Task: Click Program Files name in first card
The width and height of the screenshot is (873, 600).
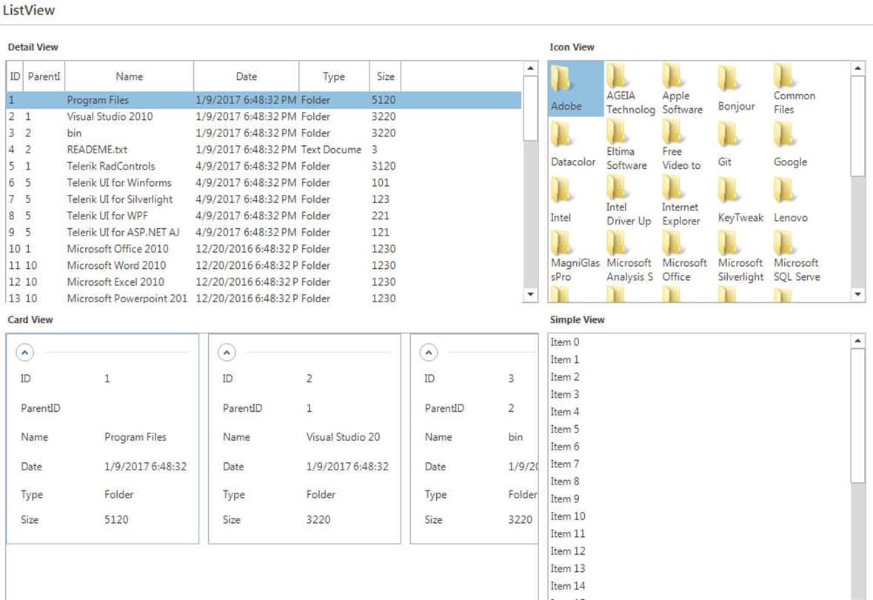Action: click(x=136, y=437)
